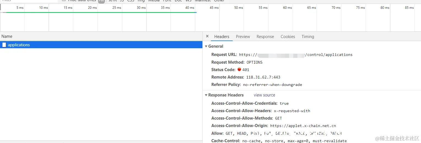Image resolution: width=421 pixels, height=143 pixels.
Task: Click the 5 ms timeline marker
Action: click(20, 8)
